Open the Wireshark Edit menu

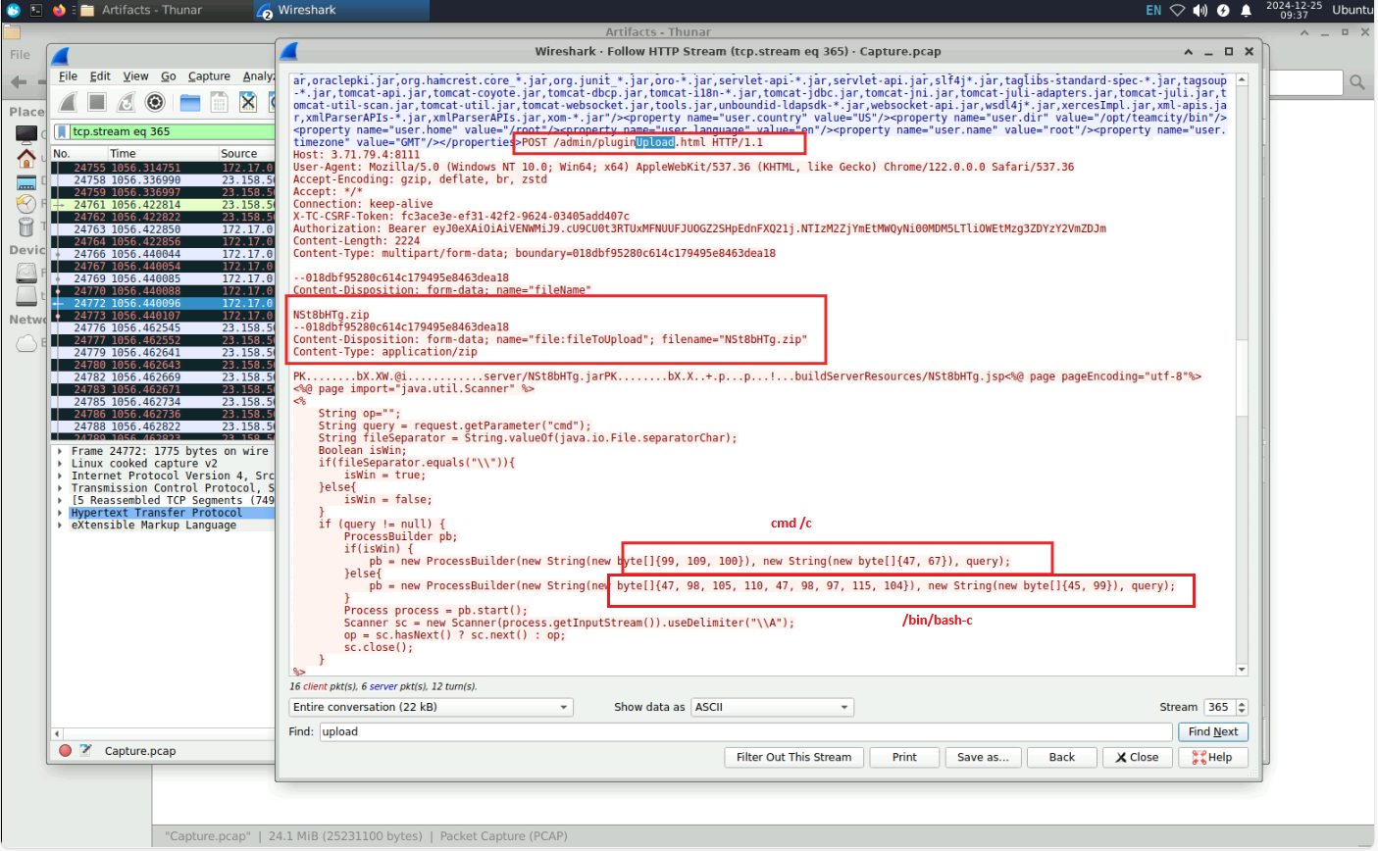point(100,76)
